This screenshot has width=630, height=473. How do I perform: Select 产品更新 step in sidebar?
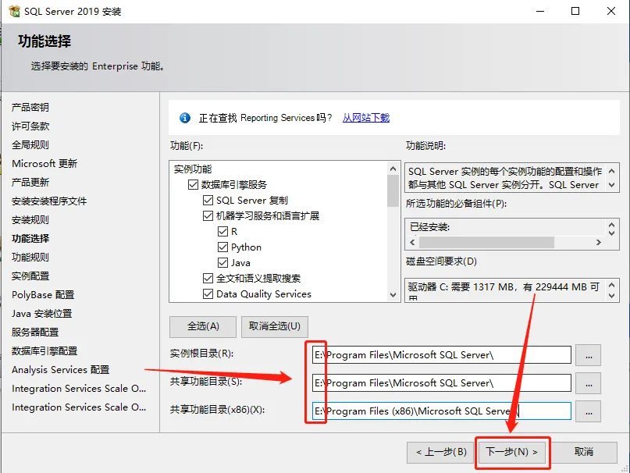click(x=30, y=182)
